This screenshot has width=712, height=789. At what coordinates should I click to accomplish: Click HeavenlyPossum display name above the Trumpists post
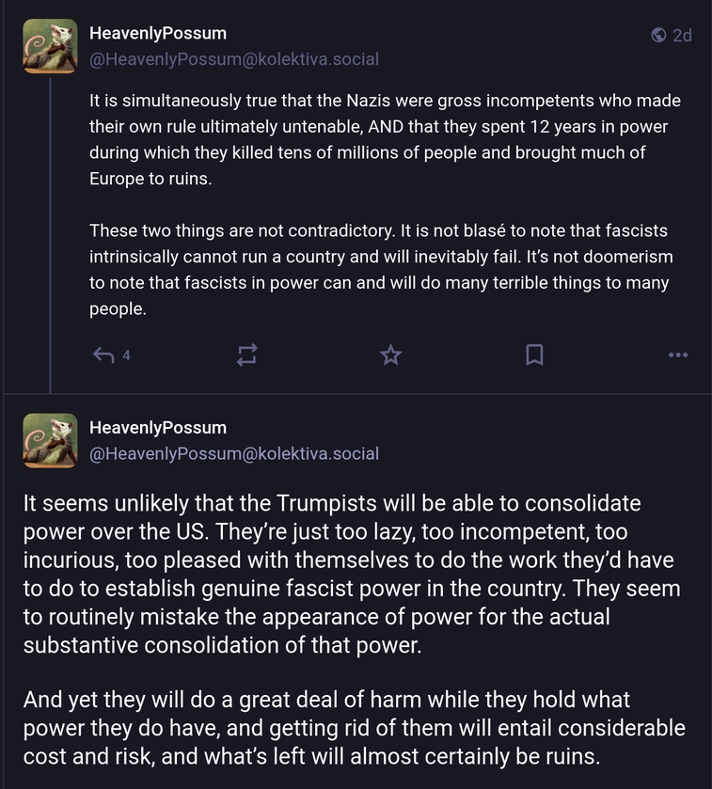158,427
